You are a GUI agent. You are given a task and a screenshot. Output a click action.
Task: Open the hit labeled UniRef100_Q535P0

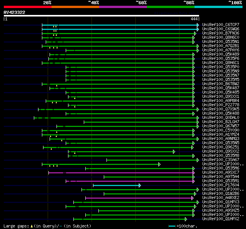[x=221, y=67]
